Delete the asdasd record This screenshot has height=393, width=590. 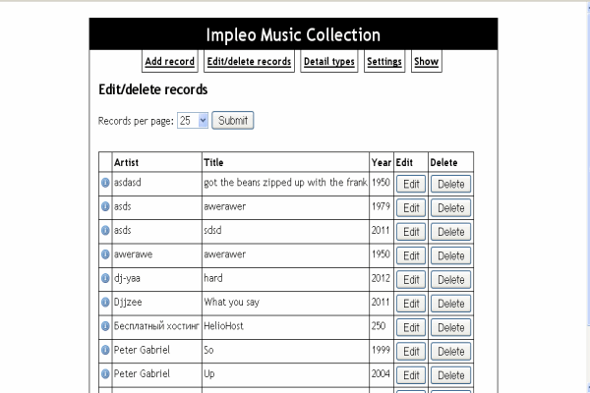pyautogui.click(x=450, y=184)
